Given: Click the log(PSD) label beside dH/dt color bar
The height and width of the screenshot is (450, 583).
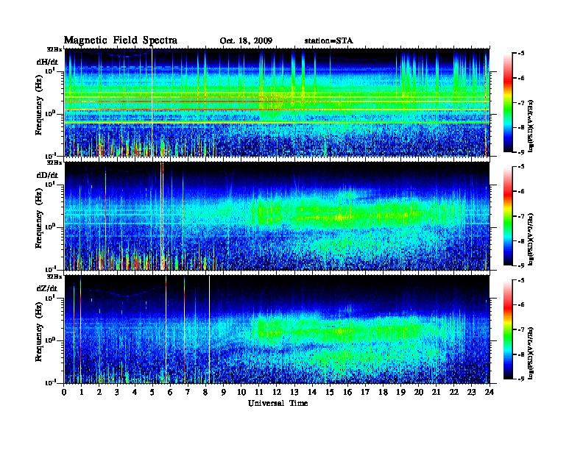Looking at the screenshot, I should (x=531, y=126).
